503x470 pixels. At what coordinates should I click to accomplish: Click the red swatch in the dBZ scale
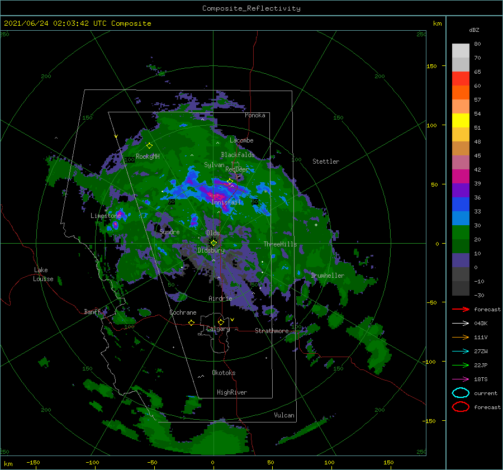(461, 79)
